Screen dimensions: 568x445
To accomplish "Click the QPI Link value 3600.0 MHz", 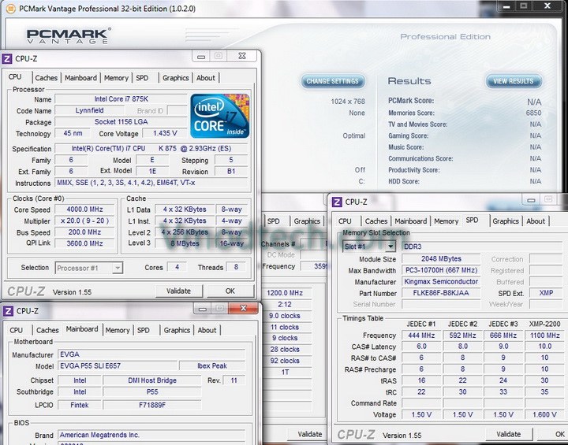I will (84, 243).
